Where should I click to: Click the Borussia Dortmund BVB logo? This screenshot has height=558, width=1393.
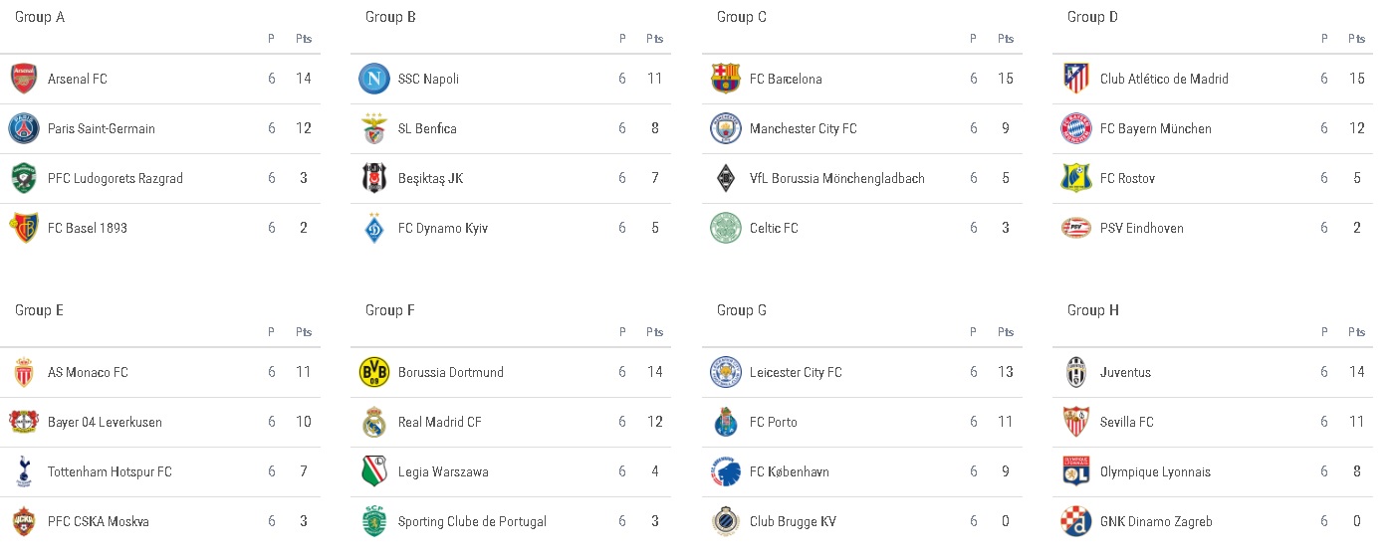374,372
